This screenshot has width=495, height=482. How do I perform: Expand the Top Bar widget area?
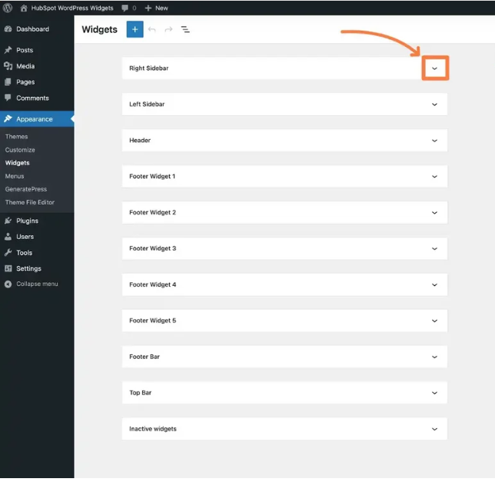coord(284,393)
